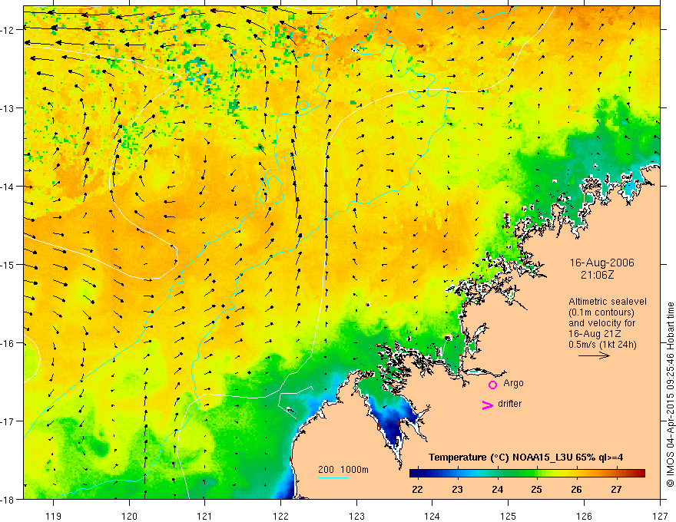Click the colorbar label 26

click(576, 489)
